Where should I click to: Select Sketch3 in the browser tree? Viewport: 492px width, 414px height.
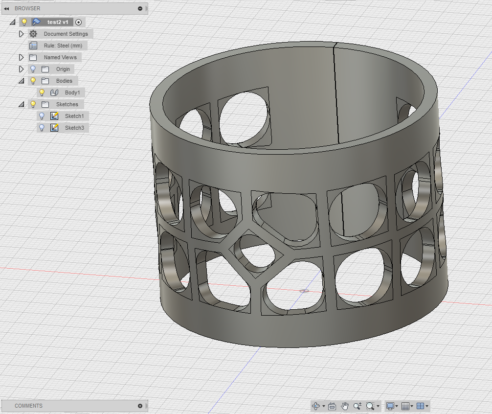(74, 128)
